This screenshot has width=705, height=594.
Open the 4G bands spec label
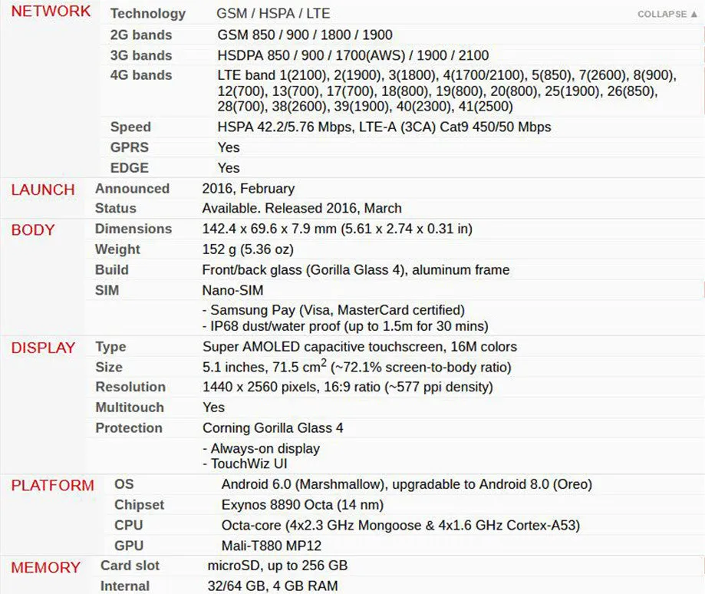tap(141, 75)
